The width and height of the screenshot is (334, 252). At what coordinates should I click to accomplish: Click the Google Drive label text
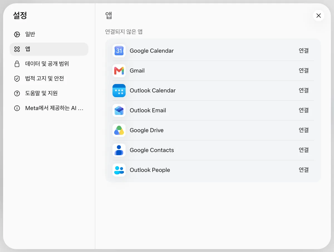pos(147,130)
